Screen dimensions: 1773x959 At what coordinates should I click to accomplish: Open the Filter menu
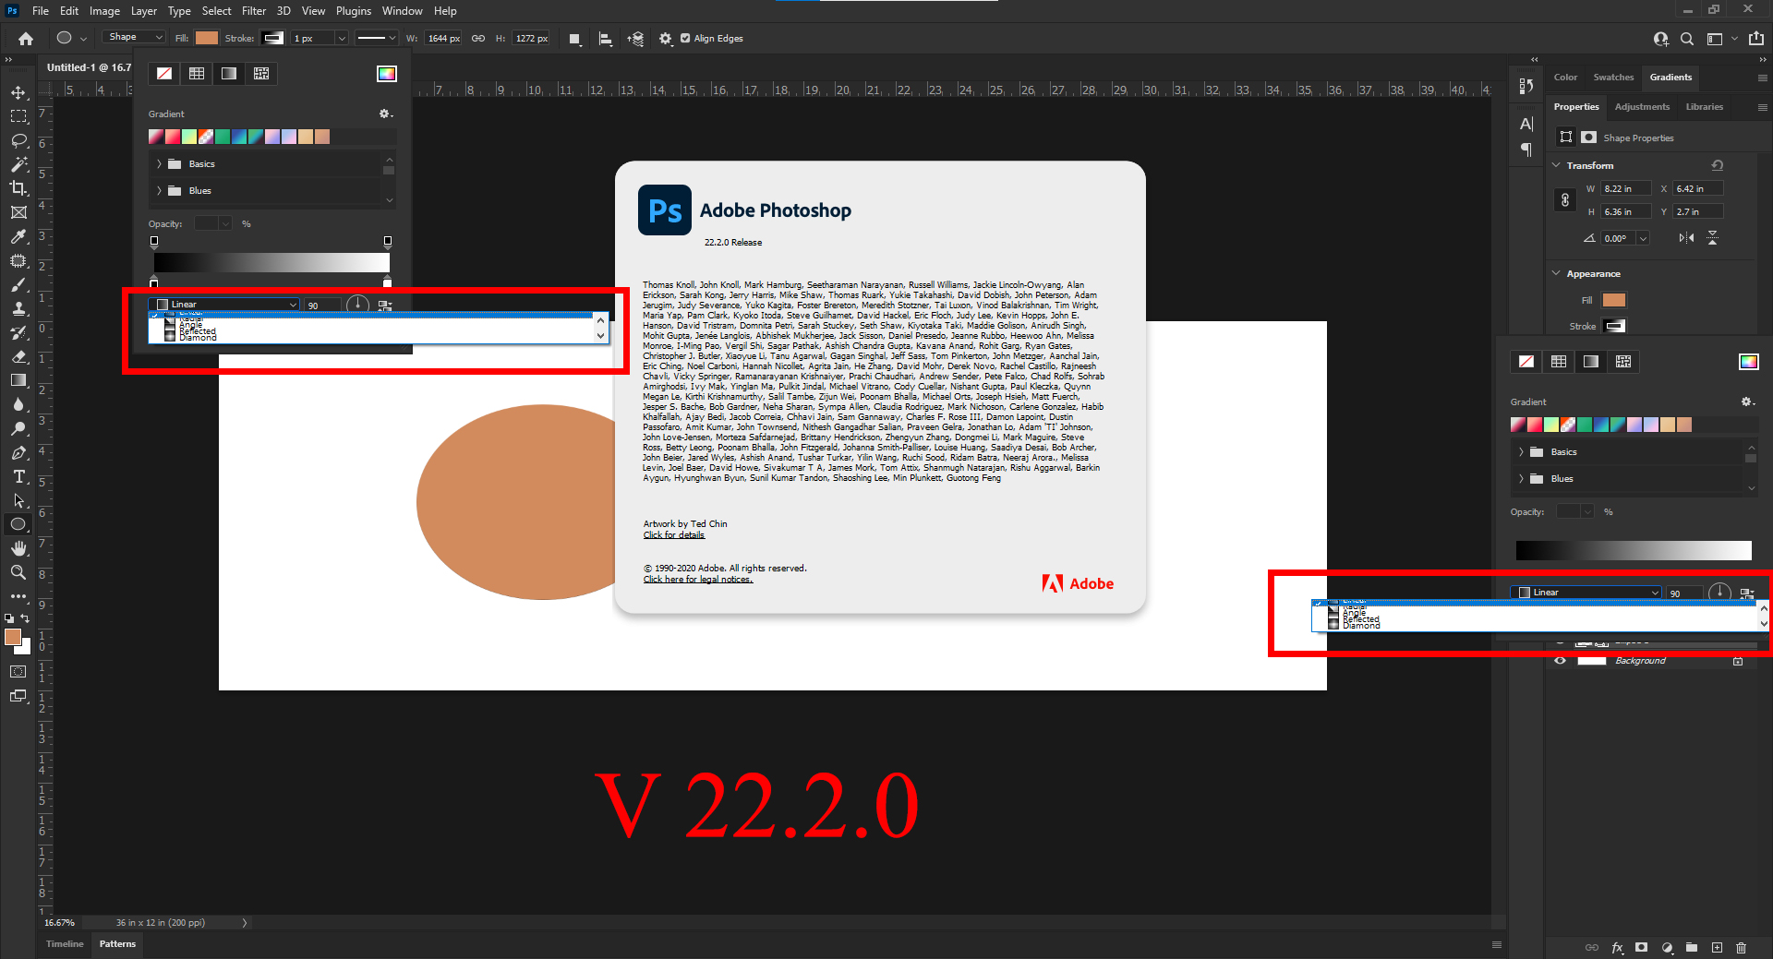(254, 11)
